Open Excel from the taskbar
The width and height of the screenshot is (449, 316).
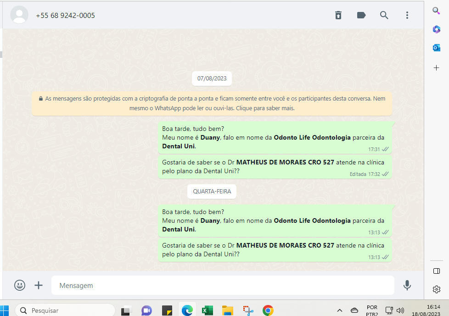[x=208, y=310]
